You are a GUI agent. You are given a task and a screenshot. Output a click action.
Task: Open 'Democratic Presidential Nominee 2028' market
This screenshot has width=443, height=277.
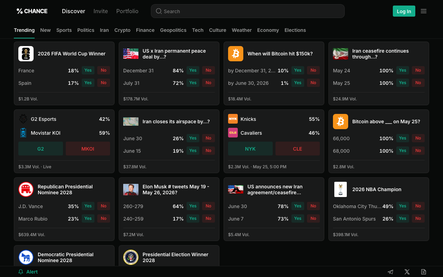65,257
